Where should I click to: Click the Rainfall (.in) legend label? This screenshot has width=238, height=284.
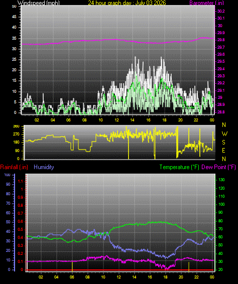[14, 167]
